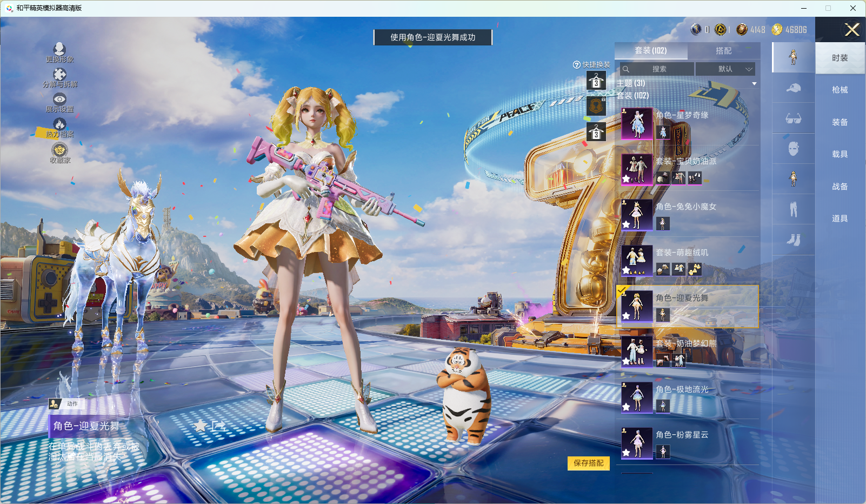Open the 时装 menu section
This screenshot has height=504, width=866.
(840, 58)
